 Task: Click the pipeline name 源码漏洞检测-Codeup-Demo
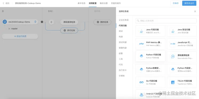28,3
